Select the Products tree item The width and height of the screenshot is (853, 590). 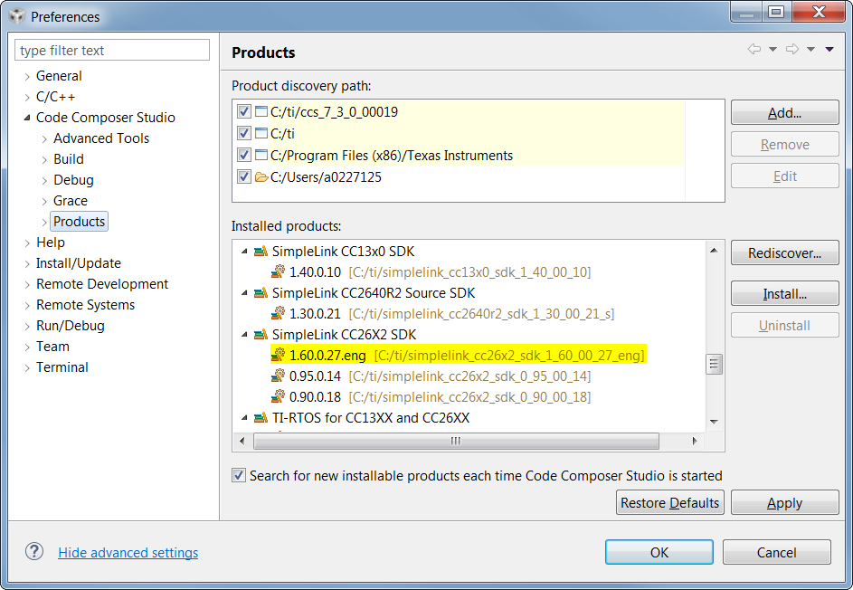pos(79,222)
